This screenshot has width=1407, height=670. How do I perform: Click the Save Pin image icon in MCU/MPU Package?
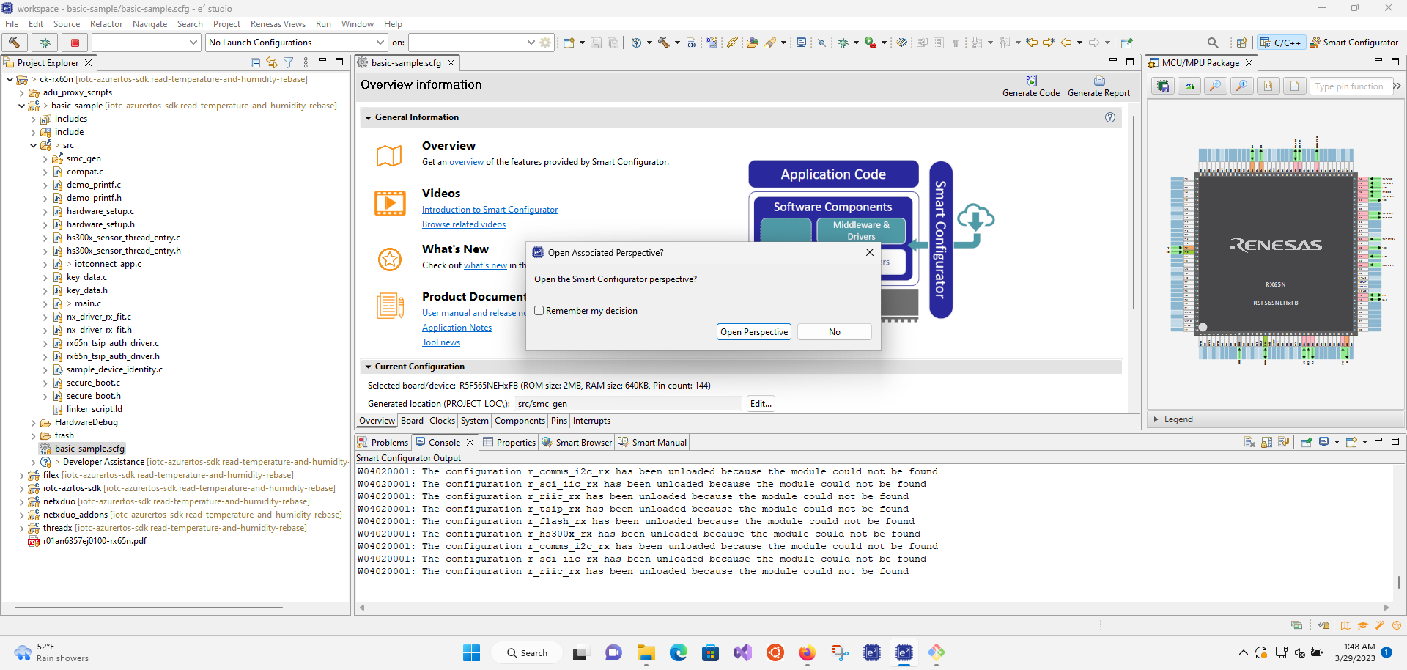pyautogui.click(x=1163, y=86)
